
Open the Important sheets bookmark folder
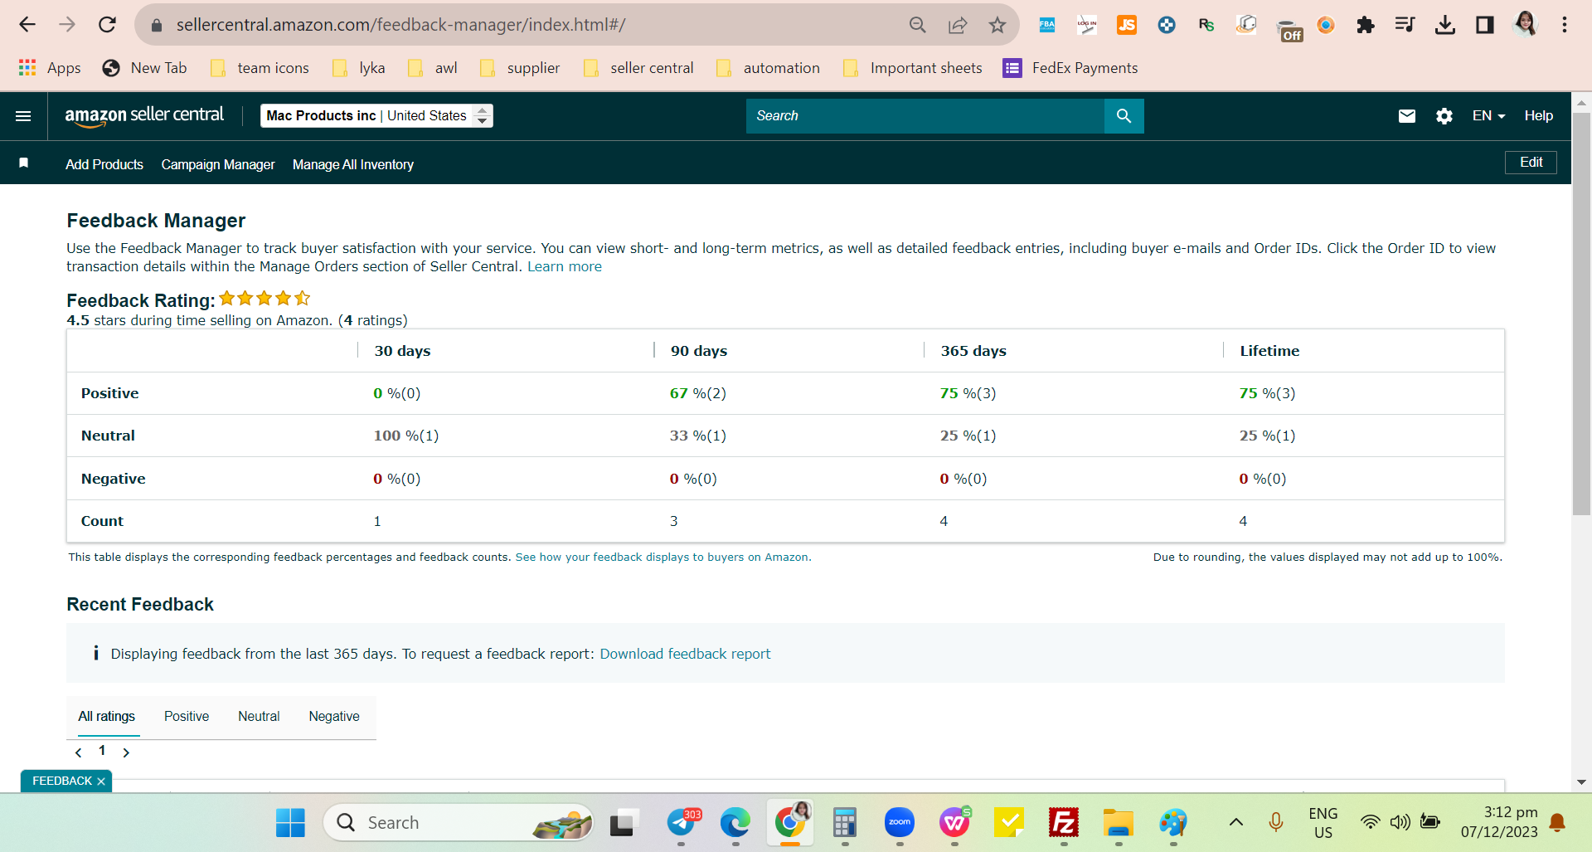(912, 68)
